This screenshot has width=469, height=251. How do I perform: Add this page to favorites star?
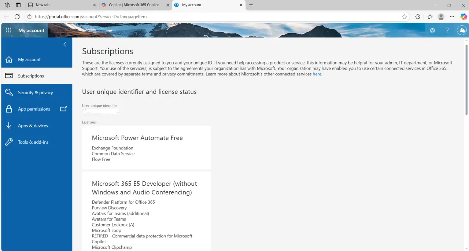pyautogui.click(x=404, y=16)
